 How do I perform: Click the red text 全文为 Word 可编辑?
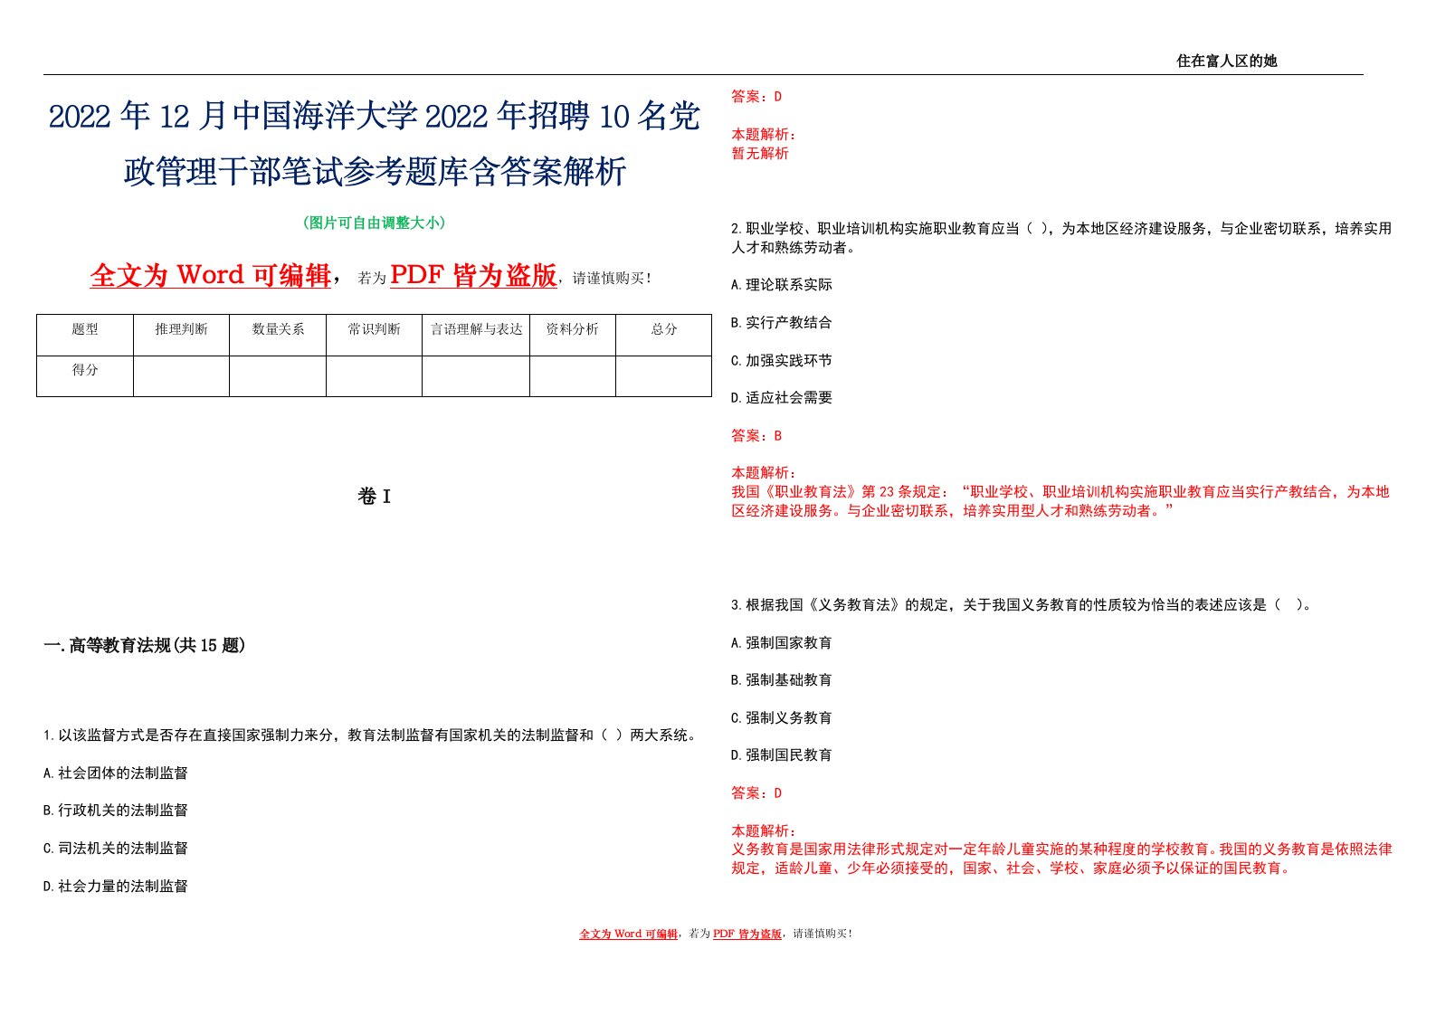(x=211, y=275)
